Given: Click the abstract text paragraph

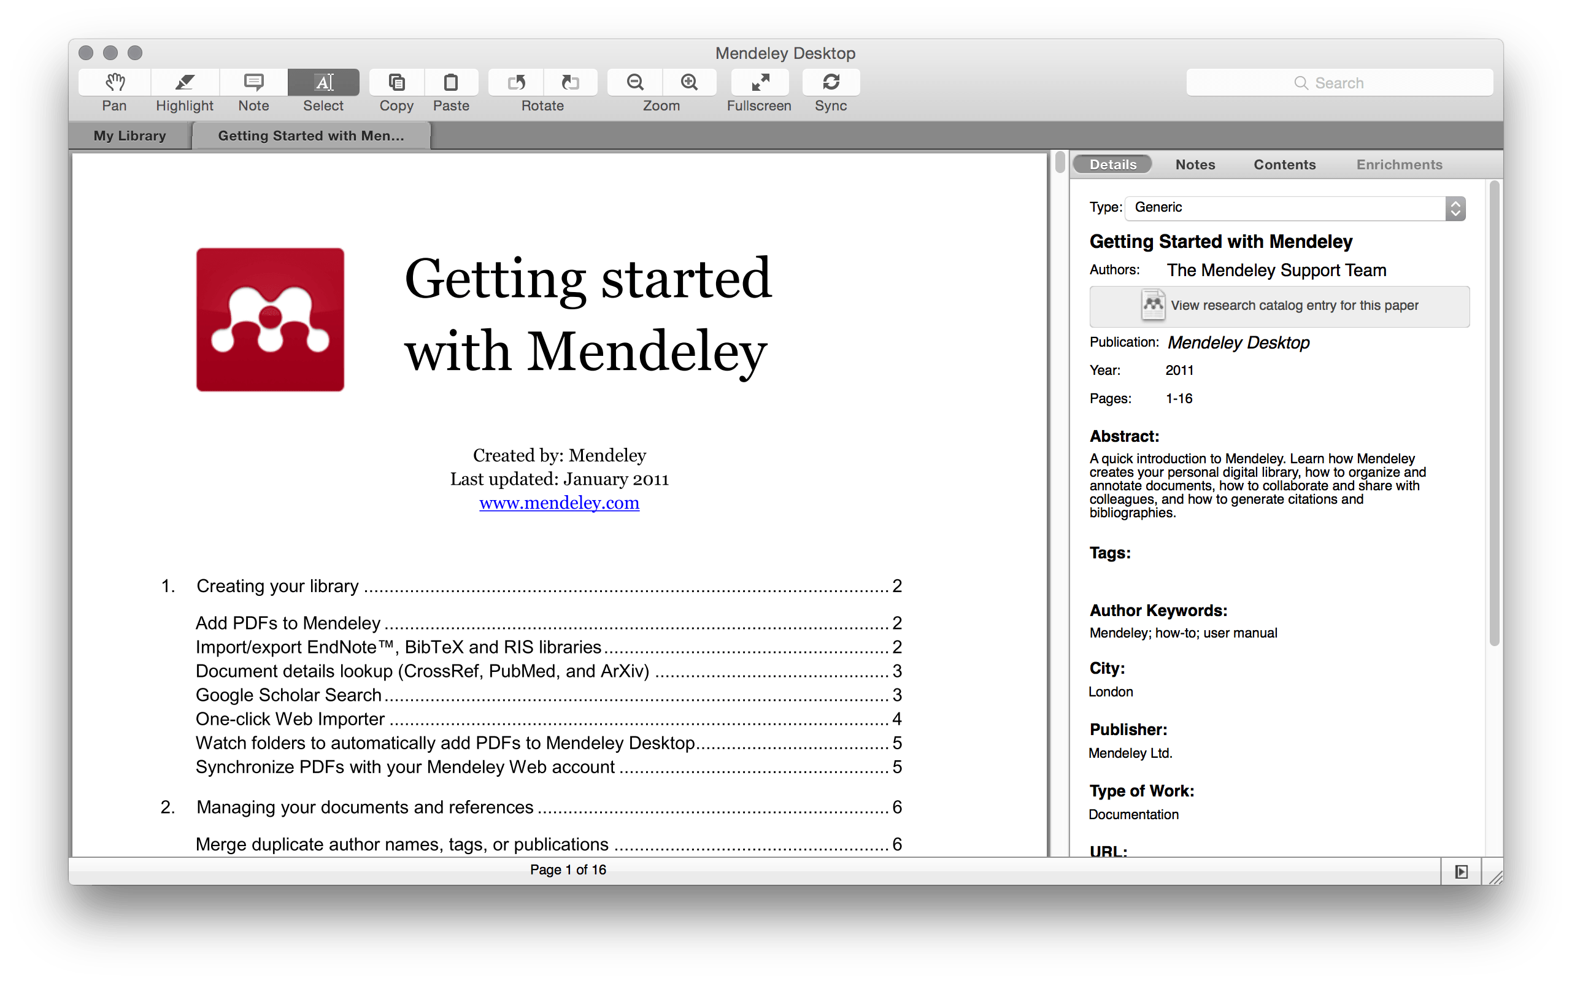Looking at the screenshot, I should [1257, 485].
